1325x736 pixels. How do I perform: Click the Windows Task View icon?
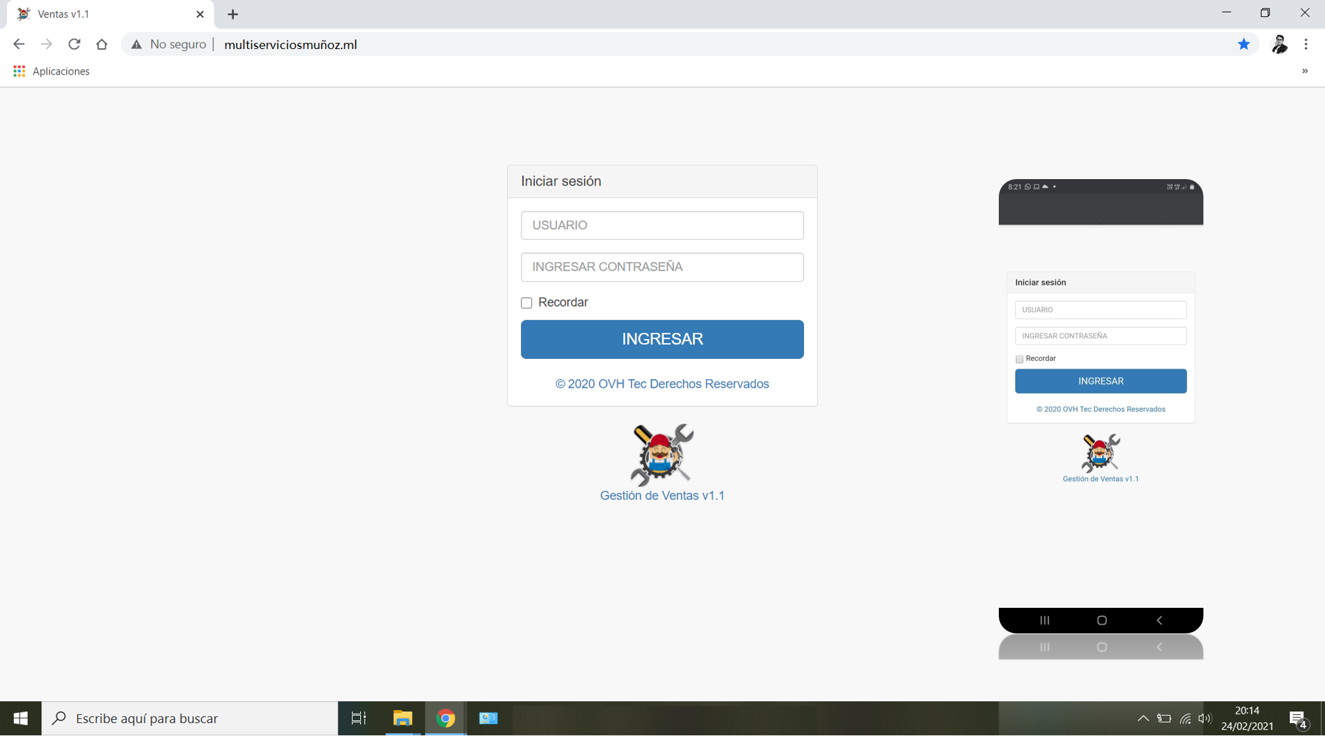(358, 718)
